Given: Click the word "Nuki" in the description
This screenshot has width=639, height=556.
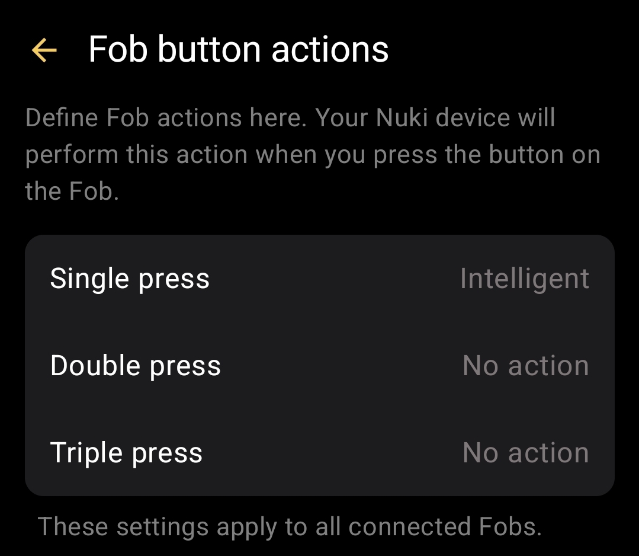Looking at the screenshot, I should coord(402,118).
